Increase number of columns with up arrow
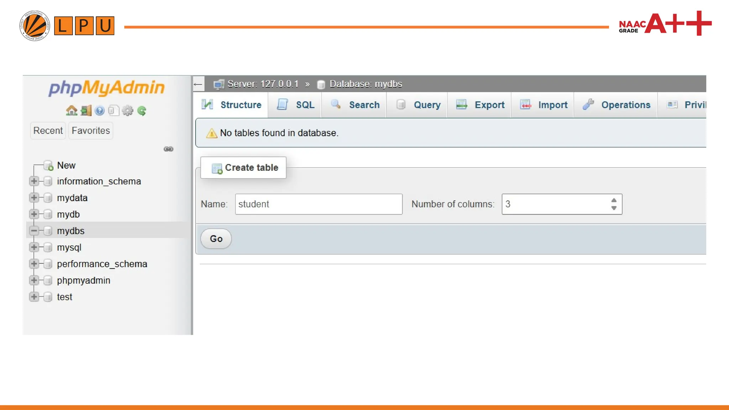 coord(614,200)
